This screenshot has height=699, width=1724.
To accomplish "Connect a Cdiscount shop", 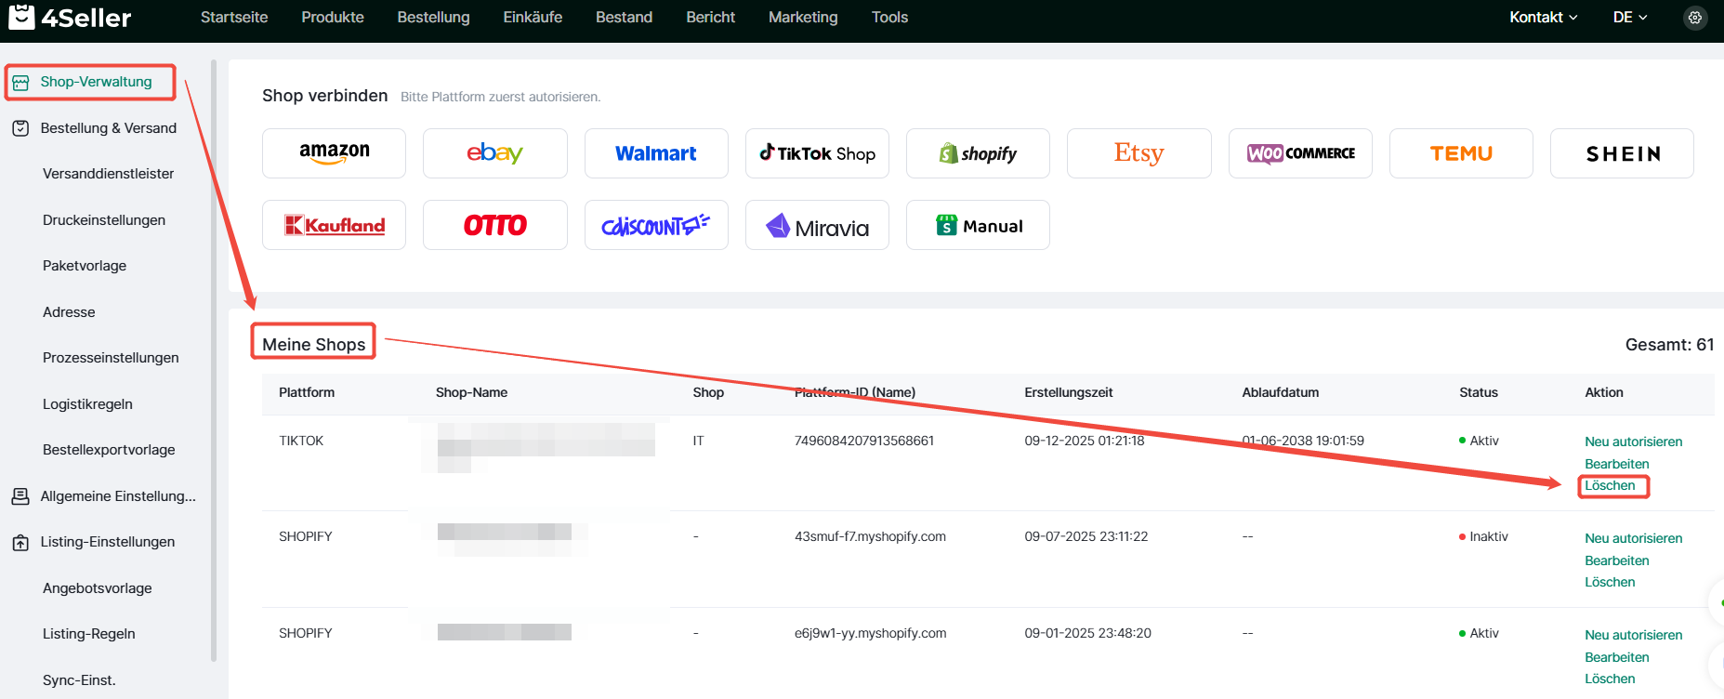I will pos(656,225).
